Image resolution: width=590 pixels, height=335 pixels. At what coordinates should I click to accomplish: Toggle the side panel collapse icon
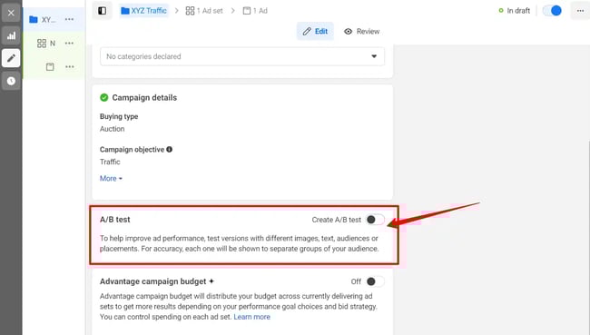click(102, 11)
